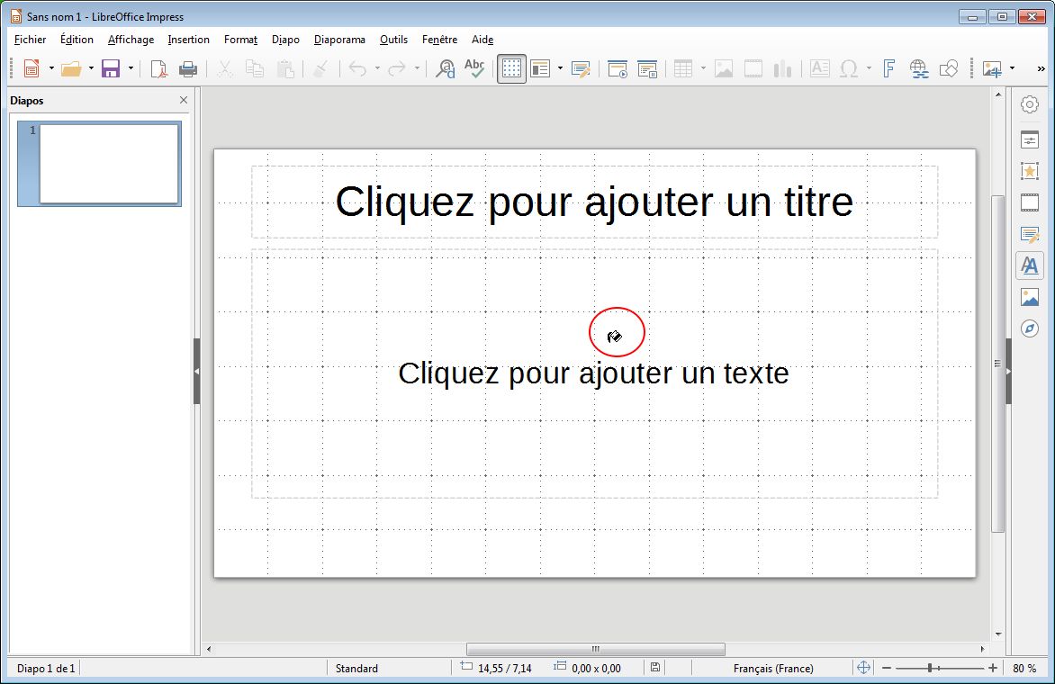Open the Fichier menu
The width and height of the screenshot is (1055, 684).
31,40
